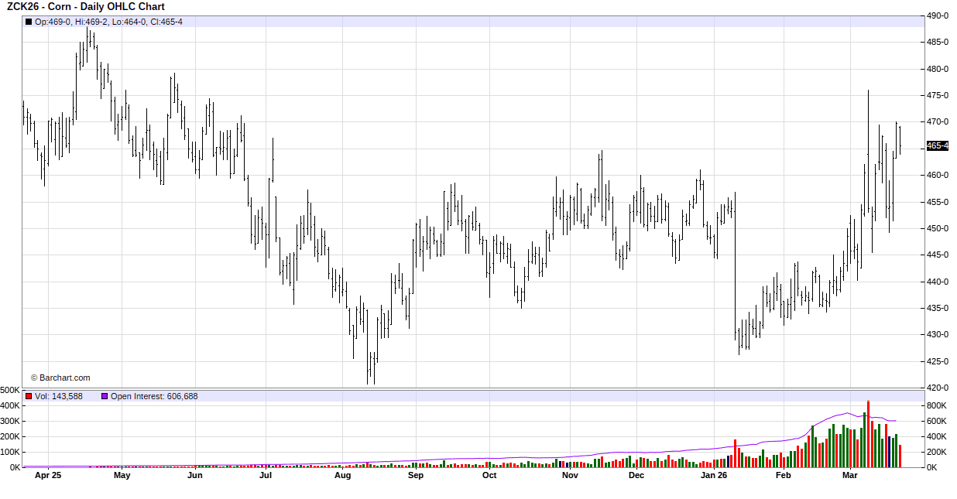The height and width of the screenshot is (499, 957).
Task: Click the Nov label on date axis
Action: 570,475
